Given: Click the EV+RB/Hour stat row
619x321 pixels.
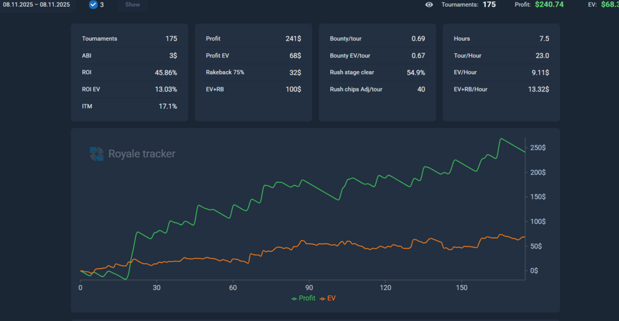Looking at the screenshot, I should coord(501,89).
